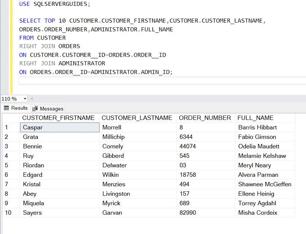
Task: Click the Messages tab icon
Action: 35,109
